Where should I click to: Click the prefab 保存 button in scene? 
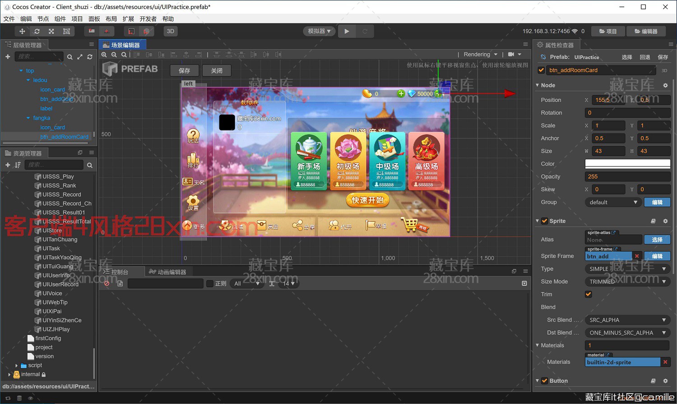click(x=185, y=70)
